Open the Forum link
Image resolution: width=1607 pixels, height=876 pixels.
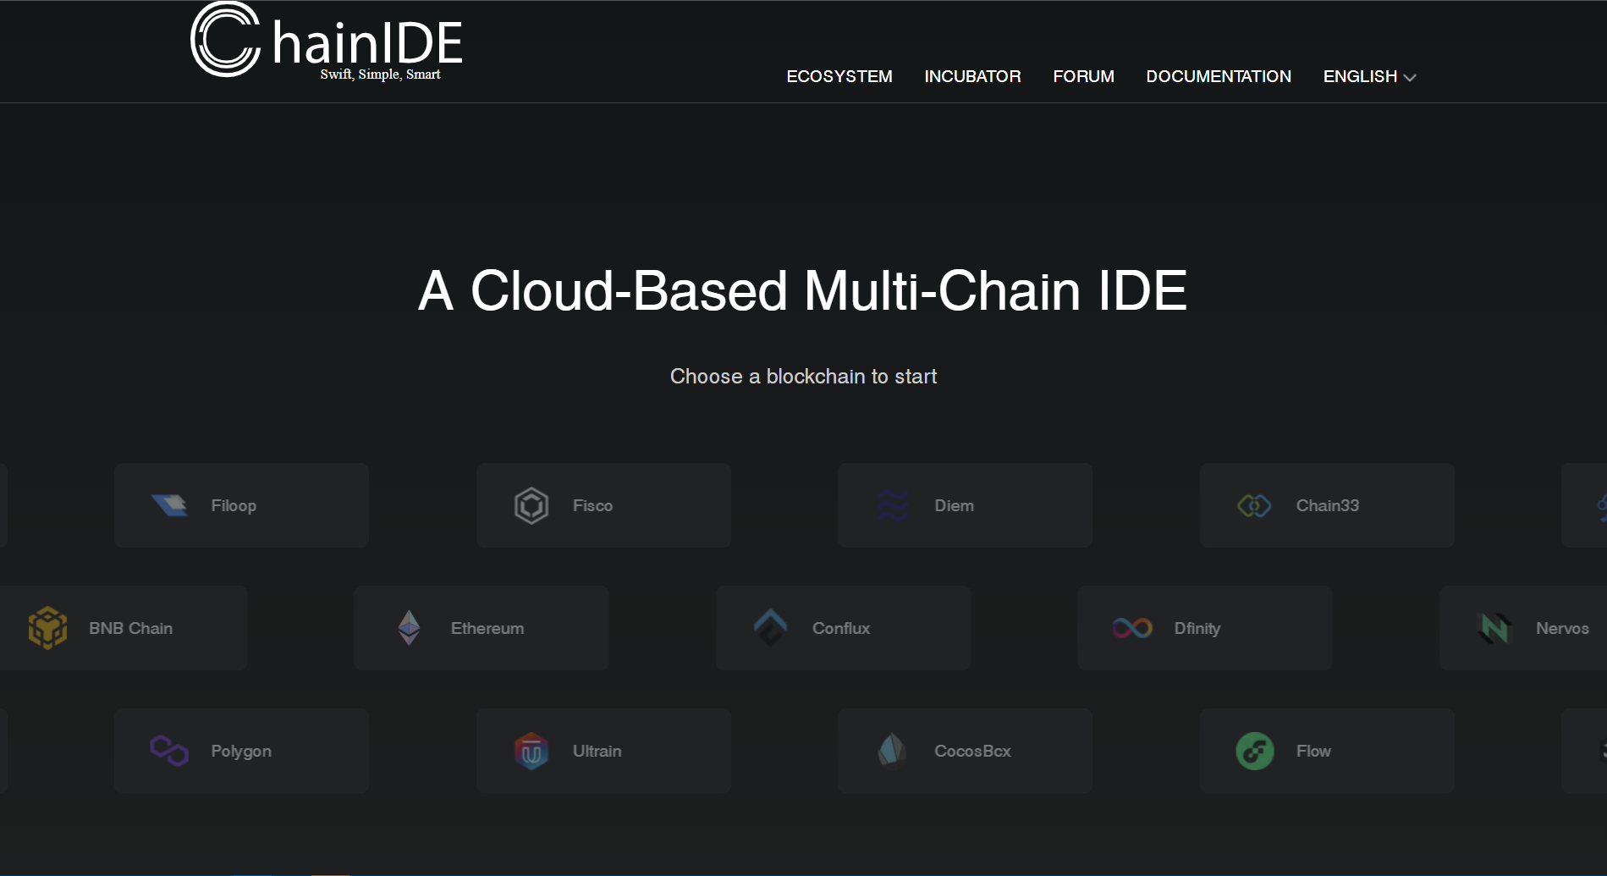click(1083, 76)
